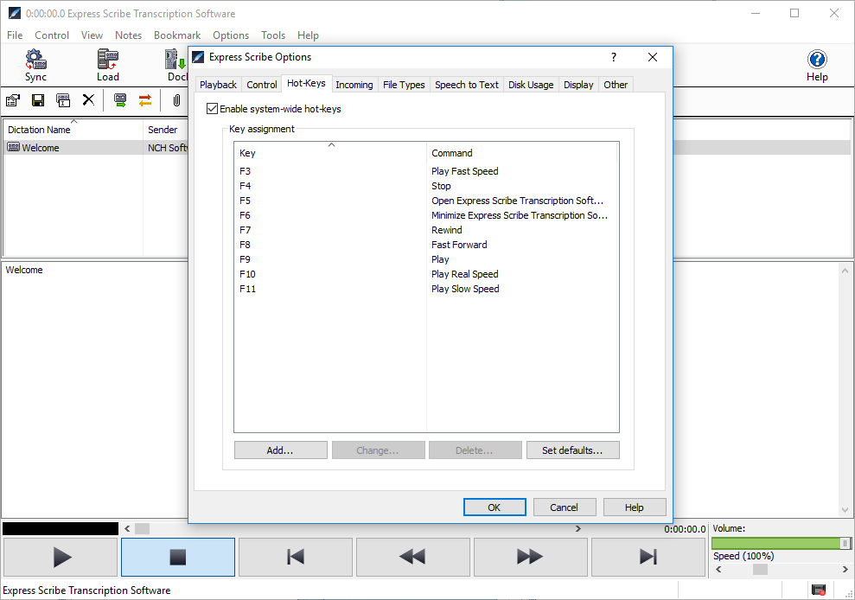The width and height of the screenshot is (855, 600).
Task: Select the F8 Fast Forward hot-key row
Action: [363, 244]
